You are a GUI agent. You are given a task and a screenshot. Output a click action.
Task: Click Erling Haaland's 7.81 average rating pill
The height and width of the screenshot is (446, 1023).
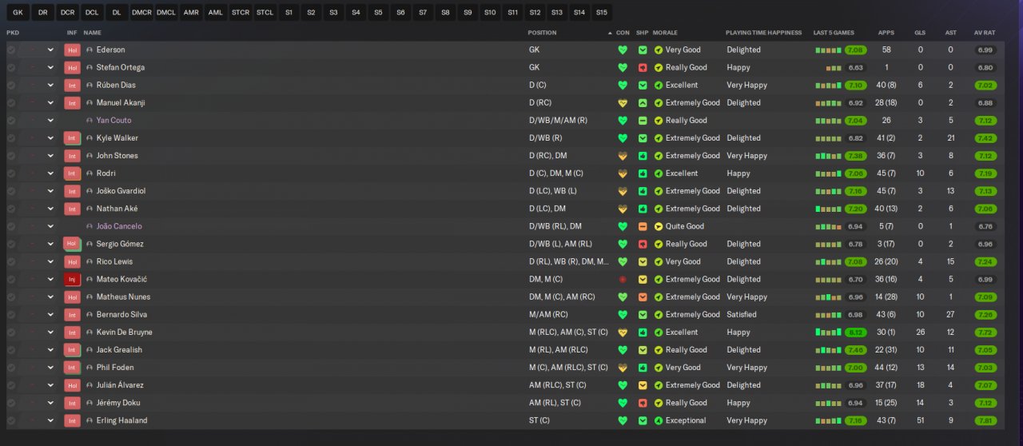985,420
